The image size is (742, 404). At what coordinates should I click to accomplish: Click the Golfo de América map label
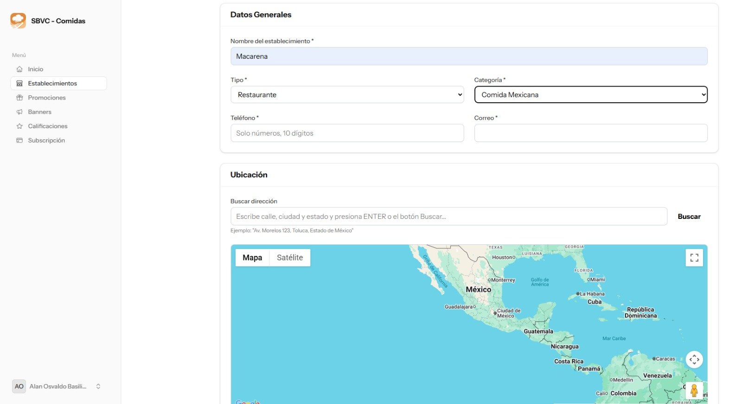click(540, 282)
